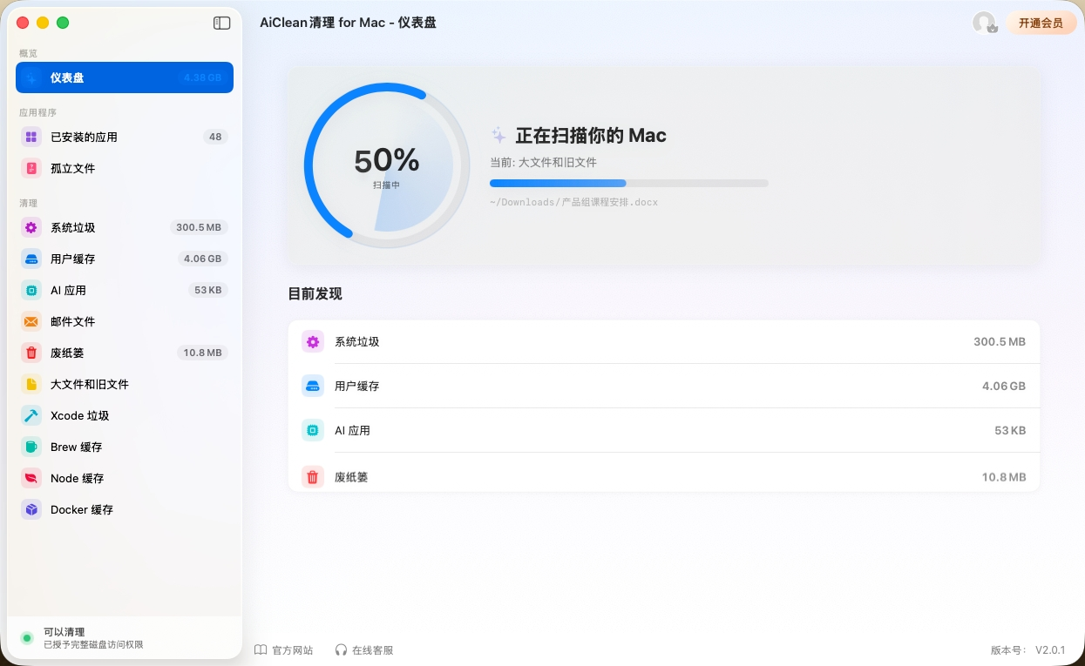This screenshot has height=666, width=1085.
Task: Click the Node 缓存 leaf icon
Action: pos(31,478)
